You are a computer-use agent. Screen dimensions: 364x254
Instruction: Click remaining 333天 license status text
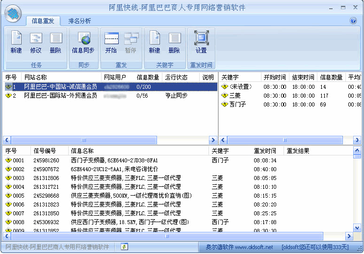pyautogui.click(x=315, y=247)
